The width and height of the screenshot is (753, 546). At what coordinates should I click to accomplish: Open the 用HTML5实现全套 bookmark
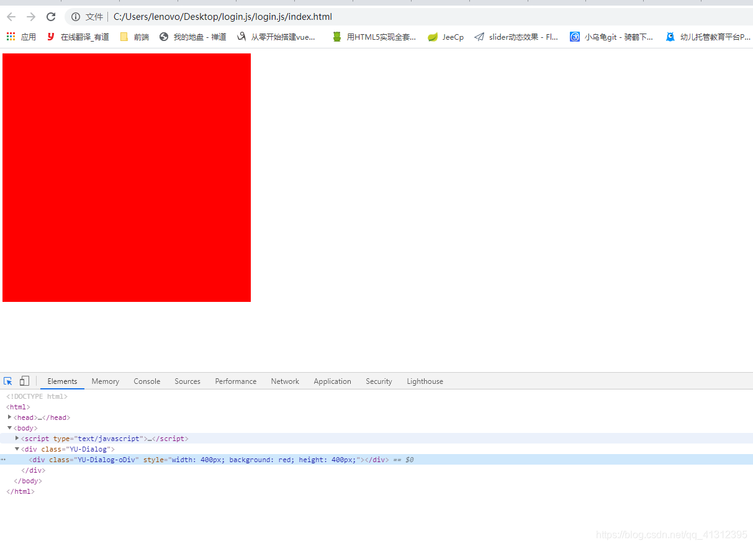tap(374, 37)
